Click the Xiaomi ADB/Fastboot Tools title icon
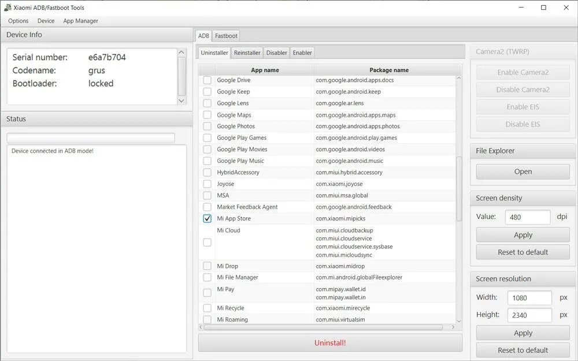This screenshot has width=578, height=361. pyautogui.click(x=8, y=8)
